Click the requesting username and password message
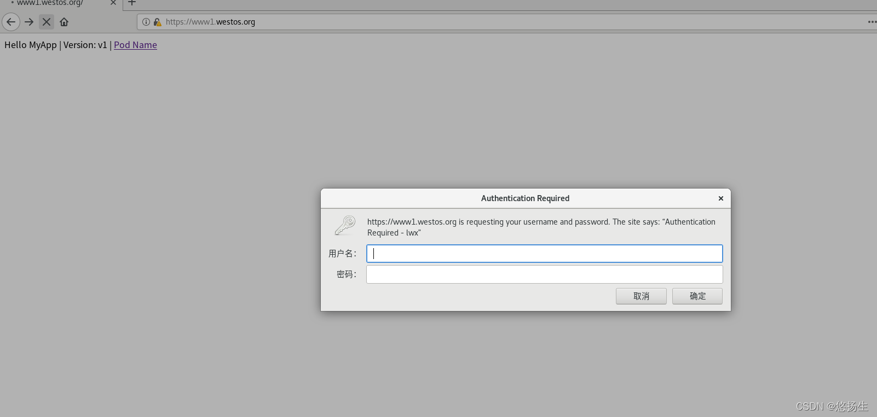The image size is (877, 417). click(x=541, y=227)
